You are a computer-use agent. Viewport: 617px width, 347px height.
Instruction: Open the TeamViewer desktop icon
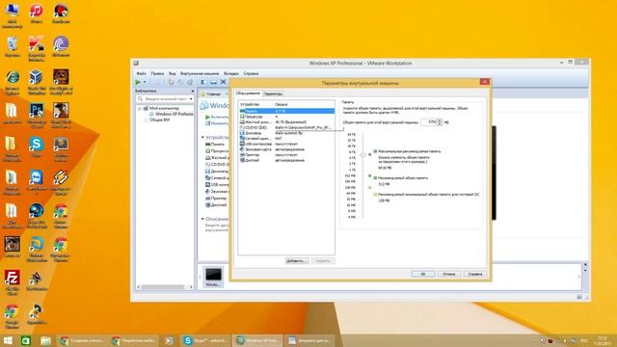tap(37, 182)
